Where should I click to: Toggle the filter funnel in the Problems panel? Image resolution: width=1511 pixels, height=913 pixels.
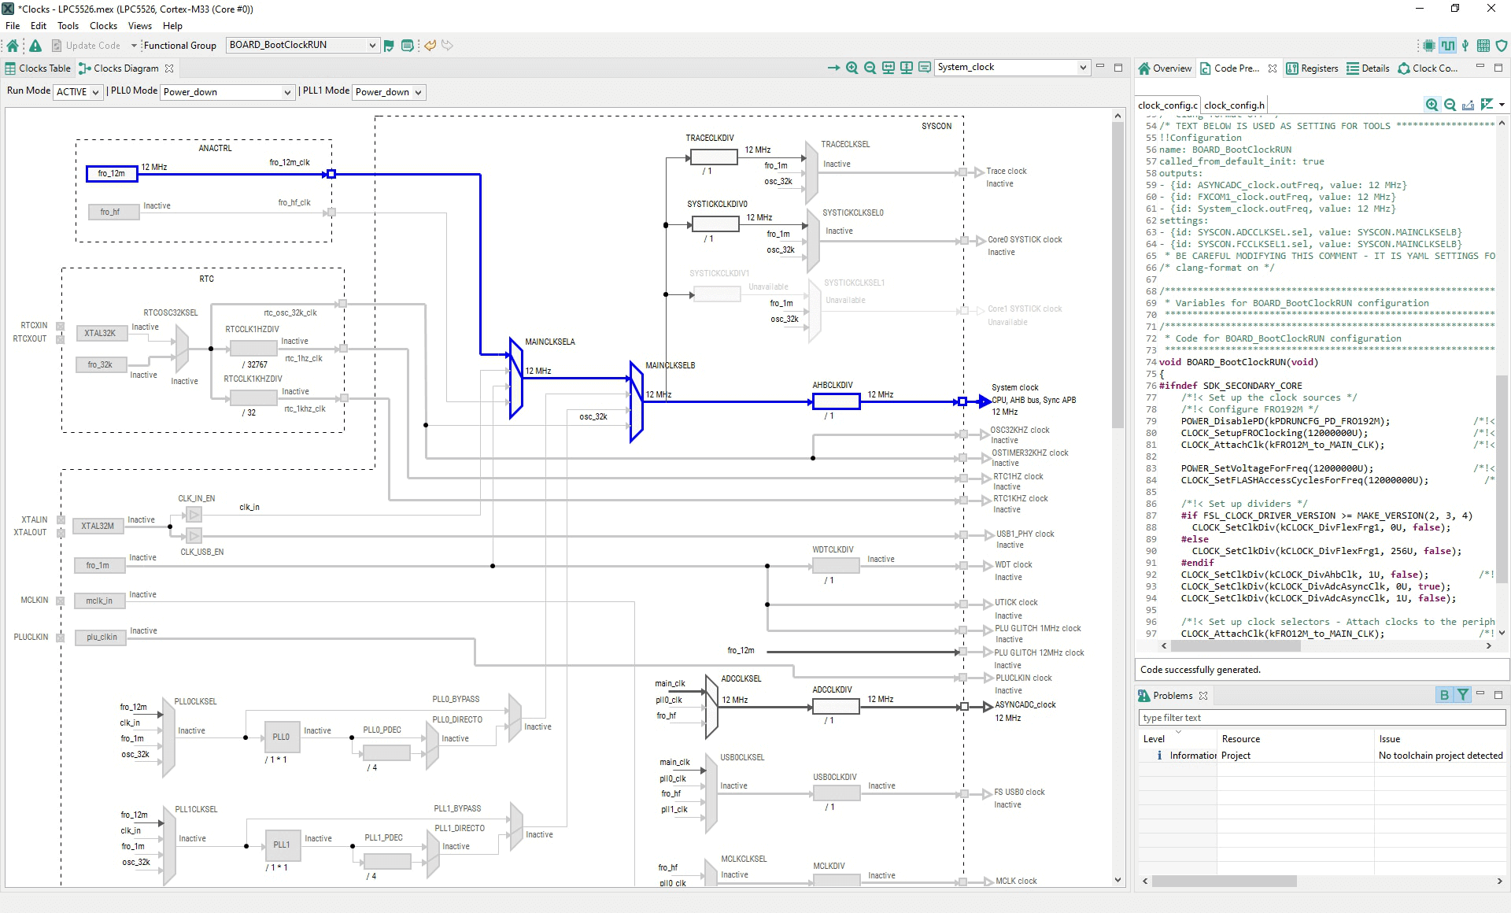click(x=1462, y=695)
